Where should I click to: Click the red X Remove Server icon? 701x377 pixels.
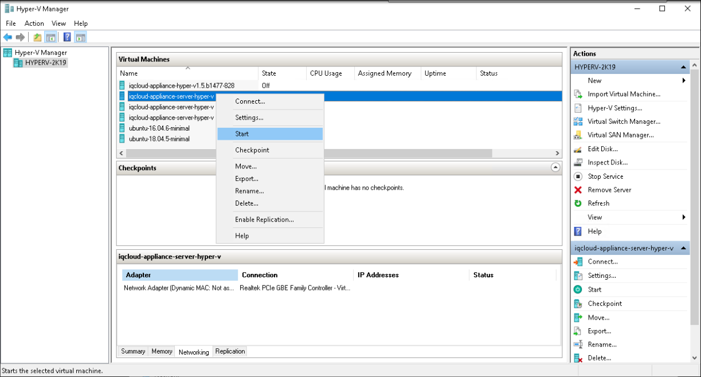[578, 190]
